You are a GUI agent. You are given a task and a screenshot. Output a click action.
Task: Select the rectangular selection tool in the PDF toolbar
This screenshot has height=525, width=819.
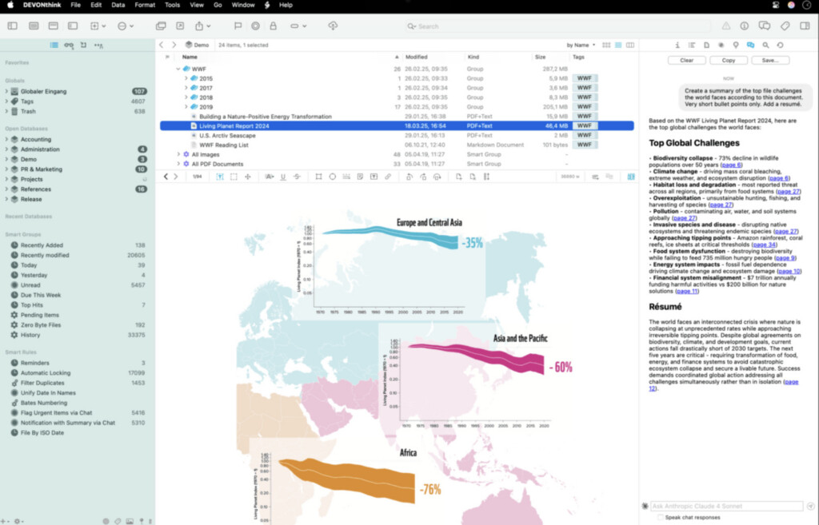(234, 177)
